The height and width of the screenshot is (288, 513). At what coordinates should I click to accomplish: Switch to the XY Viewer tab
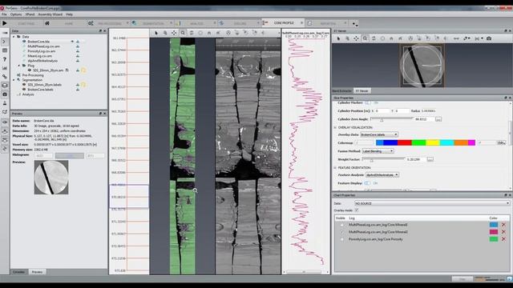pos(362,90)
